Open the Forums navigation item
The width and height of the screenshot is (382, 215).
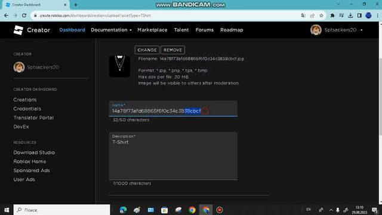point(204,30)
